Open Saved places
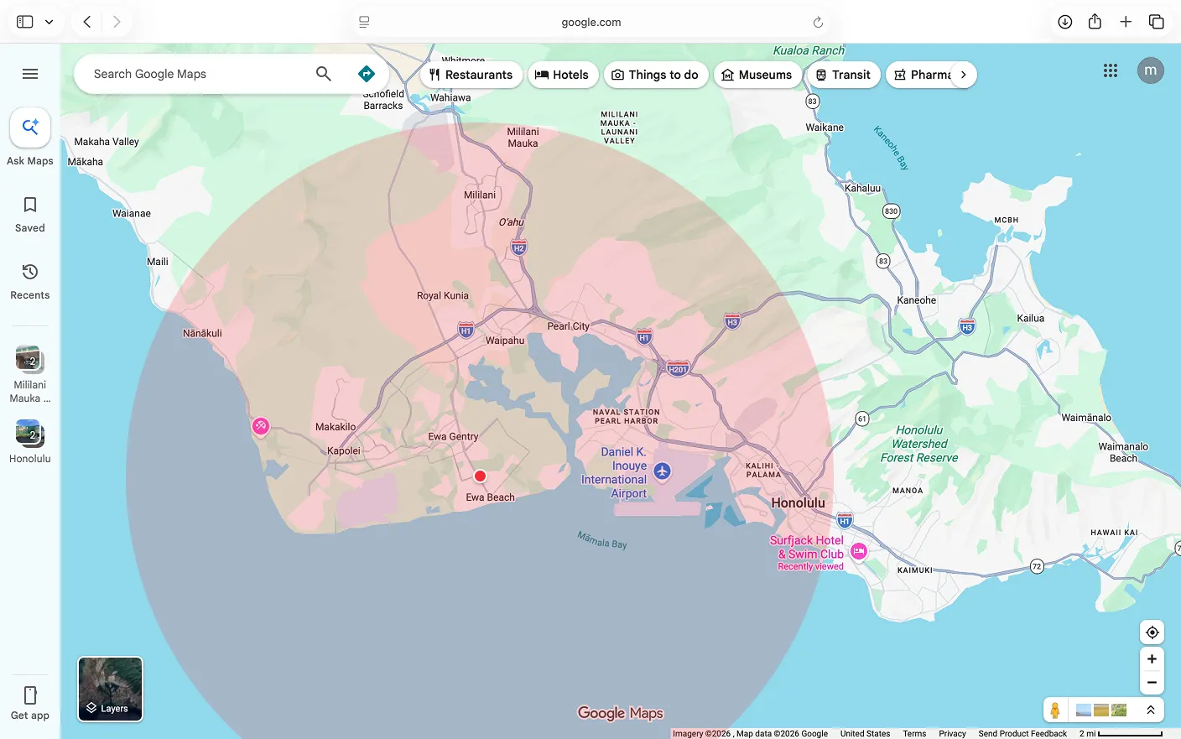This screenshot has width=1181, height=739. tap(30, 214)
